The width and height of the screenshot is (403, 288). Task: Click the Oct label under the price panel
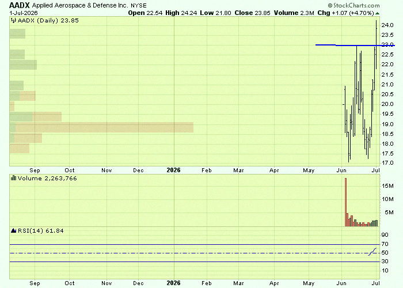tap(70, 170)
